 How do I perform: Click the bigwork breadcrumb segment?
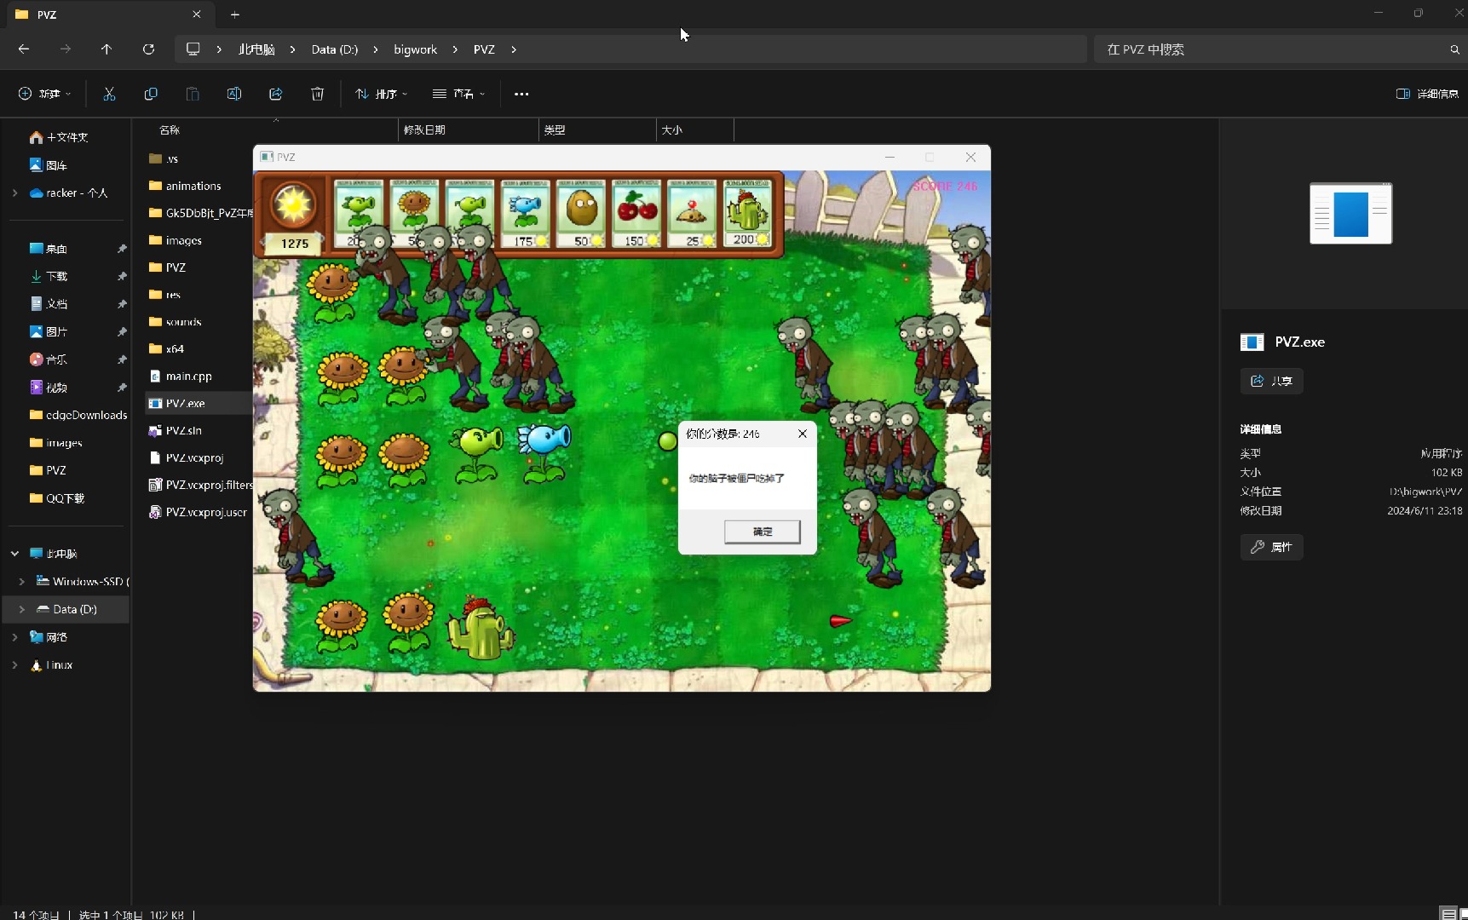click(x=415, y=49)
